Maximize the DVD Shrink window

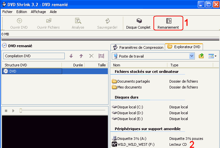click(x=209, y=4)
